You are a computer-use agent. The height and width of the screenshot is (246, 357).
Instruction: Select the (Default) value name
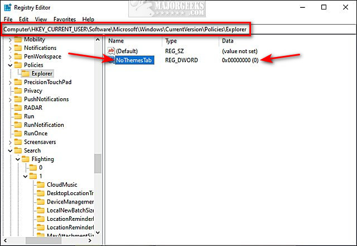pyautogui.click(x=127, y=51)
